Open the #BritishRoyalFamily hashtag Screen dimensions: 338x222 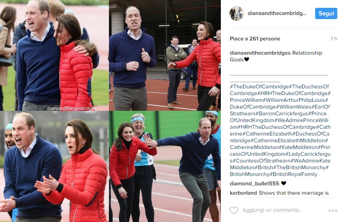[x=293, y=174]
